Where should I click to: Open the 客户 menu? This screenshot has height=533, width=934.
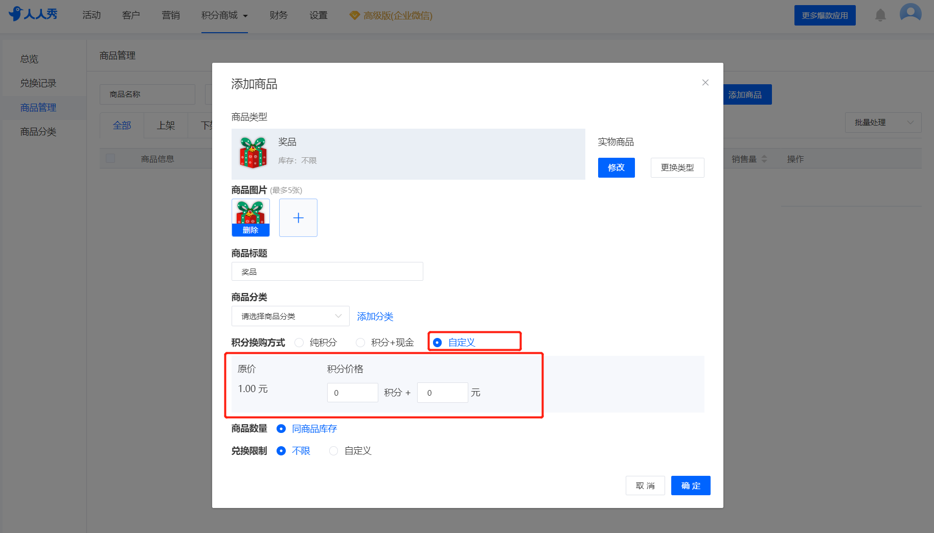coord(131,15)
